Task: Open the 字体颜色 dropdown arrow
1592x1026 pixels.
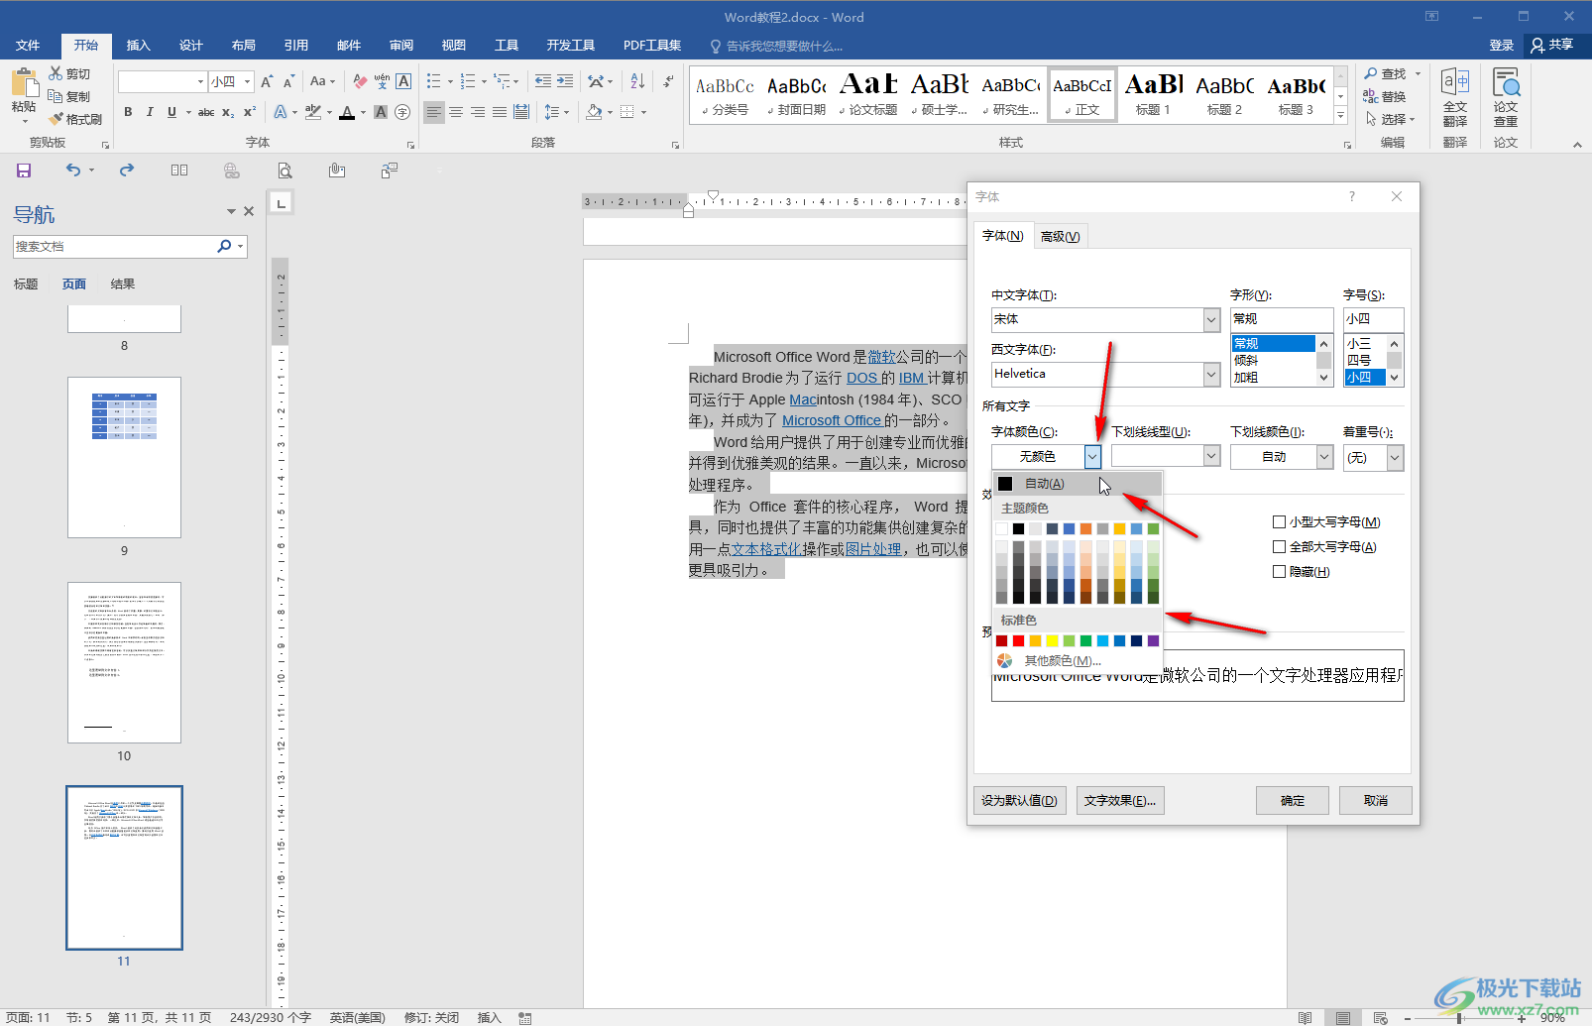Action: pyautogui.click(x=1091, y=457)
